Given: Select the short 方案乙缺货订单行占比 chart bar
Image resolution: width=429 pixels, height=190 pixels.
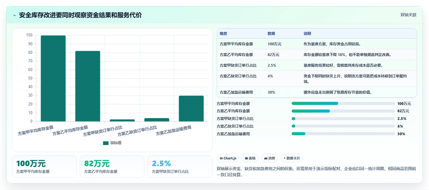Looking at the screenshot, I should [157, 120].
